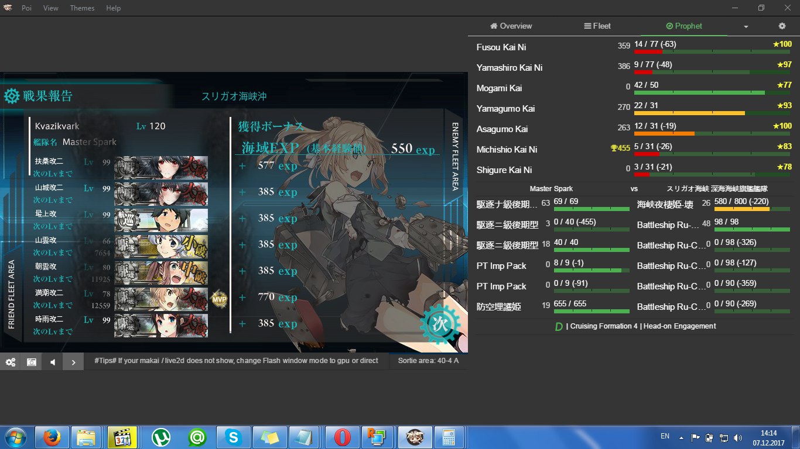Launch Firefox from the taskbar

point(52,437)
